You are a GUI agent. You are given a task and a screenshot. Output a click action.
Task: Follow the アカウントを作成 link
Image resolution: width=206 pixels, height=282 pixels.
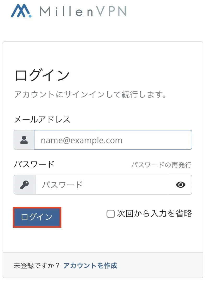[90, 266]
